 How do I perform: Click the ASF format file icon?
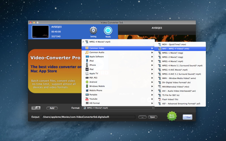pyautogui.click(x=160, y=103)
